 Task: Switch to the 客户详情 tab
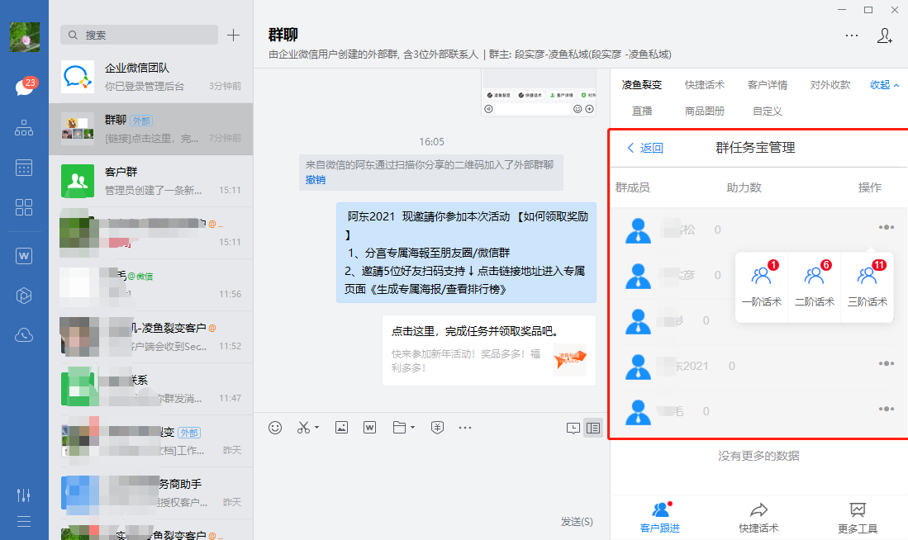click(767, 85)
